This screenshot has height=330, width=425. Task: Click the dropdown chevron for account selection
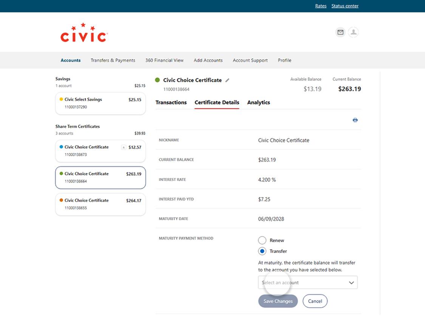click(351, 282)
